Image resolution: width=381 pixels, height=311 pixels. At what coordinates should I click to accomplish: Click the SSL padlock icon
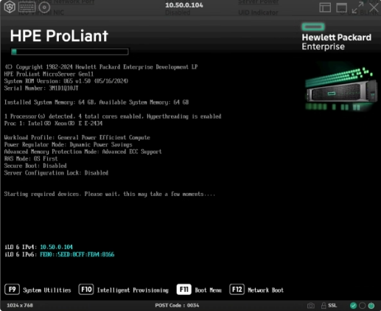click(324, 305)
